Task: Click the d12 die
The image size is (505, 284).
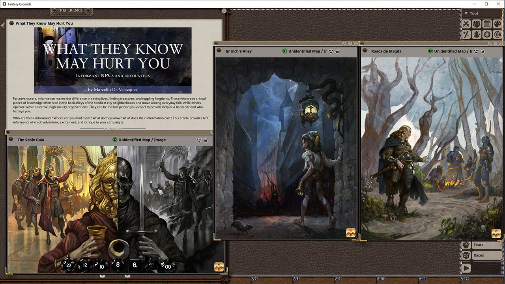Action: tap(84, 265)
